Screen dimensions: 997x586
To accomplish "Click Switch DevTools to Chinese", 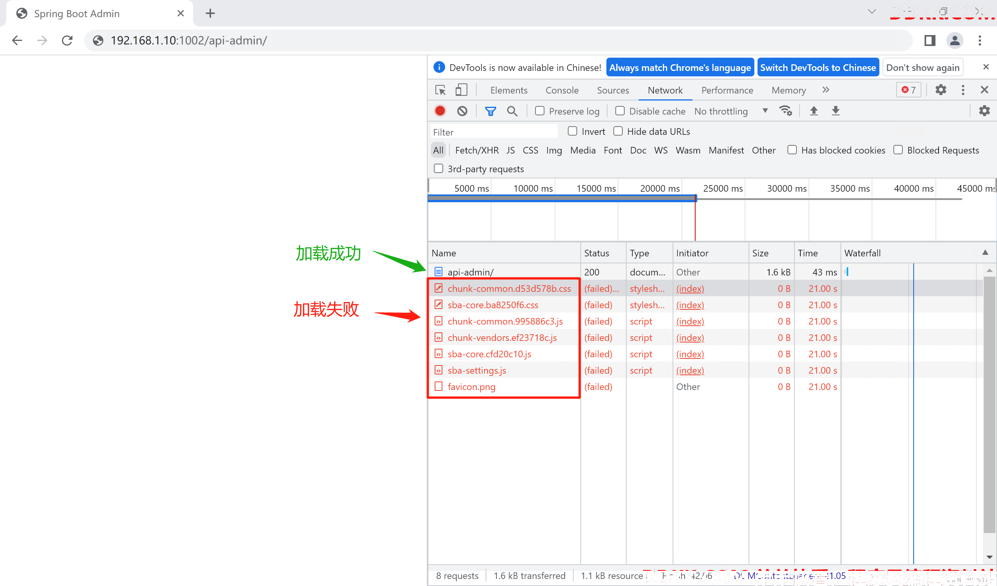I will [818, 68].
